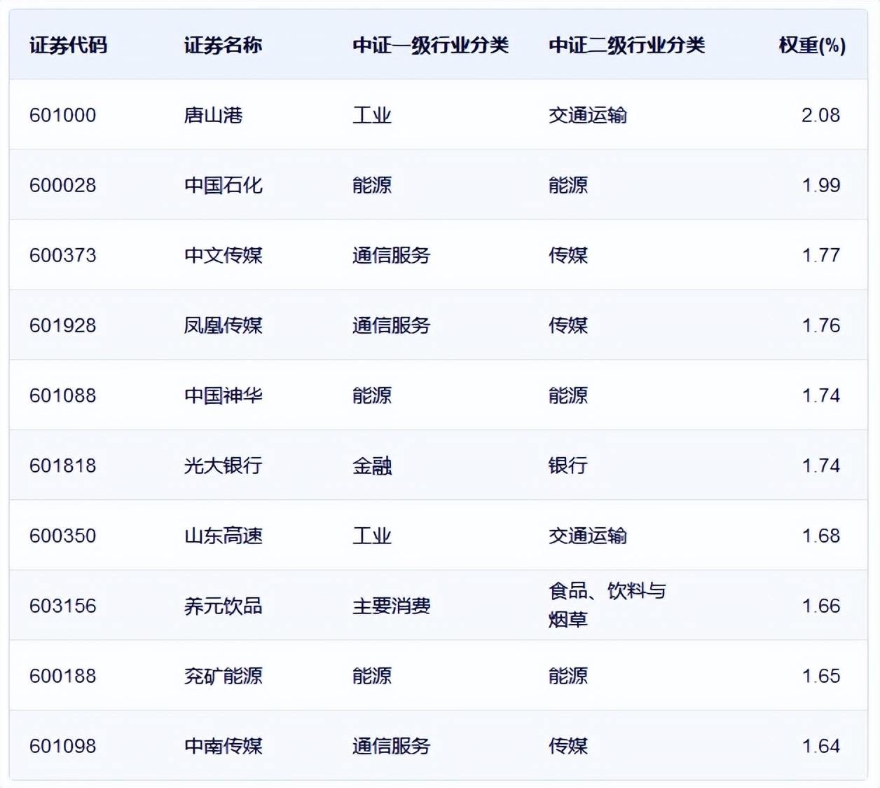Select stock code 600028
Screen dimensions: 880x788
point(63,185)
